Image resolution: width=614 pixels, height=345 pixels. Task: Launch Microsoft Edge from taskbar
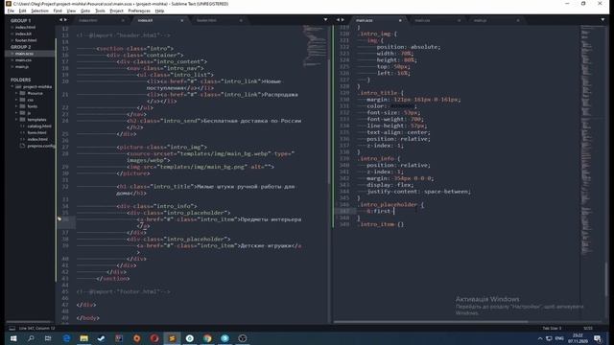tap(66, 338)
